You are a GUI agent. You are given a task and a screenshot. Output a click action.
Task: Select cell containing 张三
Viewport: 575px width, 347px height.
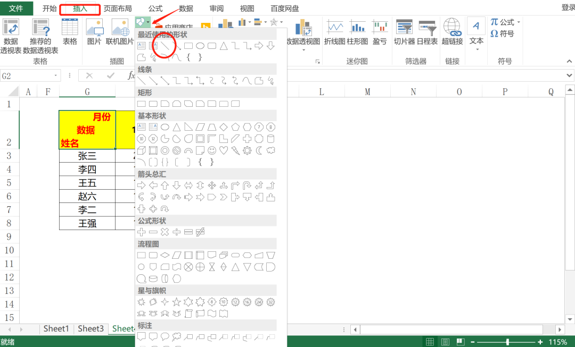point(87,156)
